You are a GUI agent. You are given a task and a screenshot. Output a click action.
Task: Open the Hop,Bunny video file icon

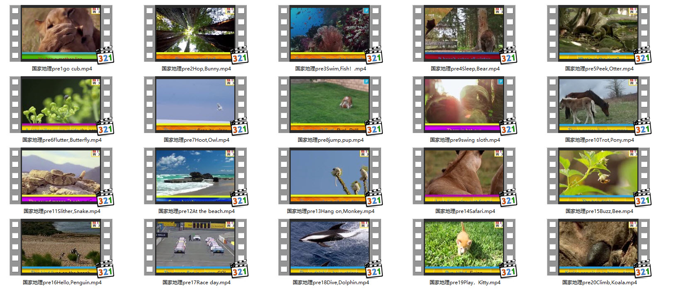[x=196, y=34]
